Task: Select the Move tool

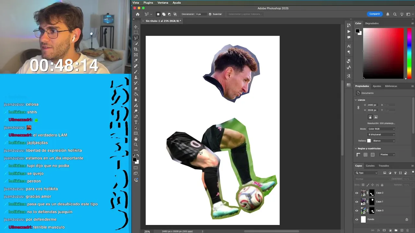Action: (x=136, y=27)
